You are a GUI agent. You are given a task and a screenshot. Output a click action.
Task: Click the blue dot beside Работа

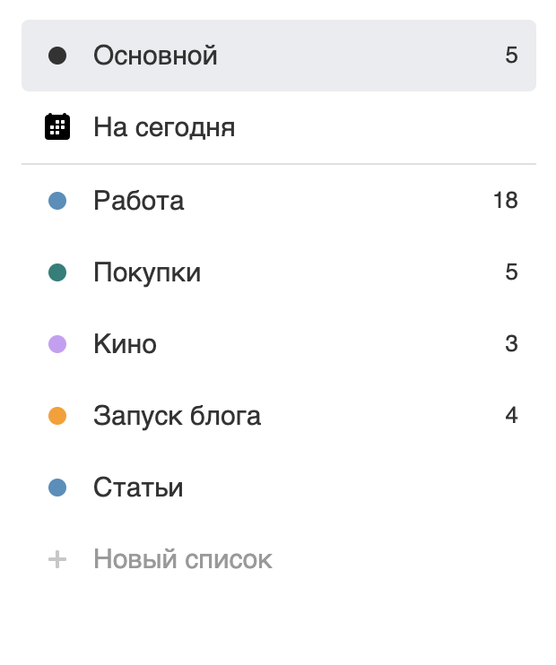tap(57, 201)
